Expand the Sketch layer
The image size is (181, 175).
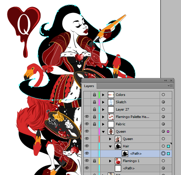103,102
